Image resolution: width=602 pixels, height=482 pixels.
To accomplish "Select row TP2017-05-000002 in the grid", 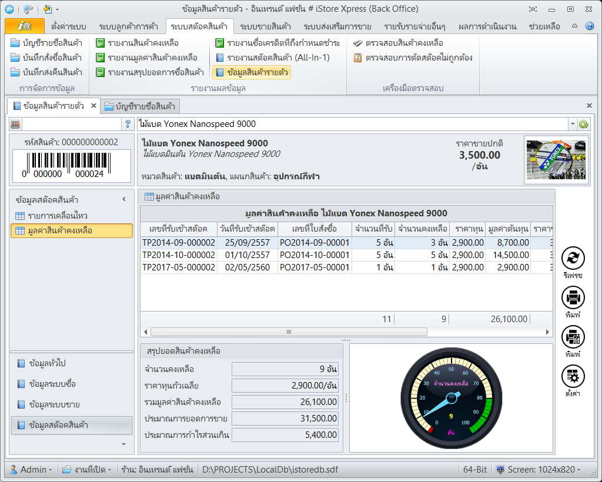I will tap(347, 267).
